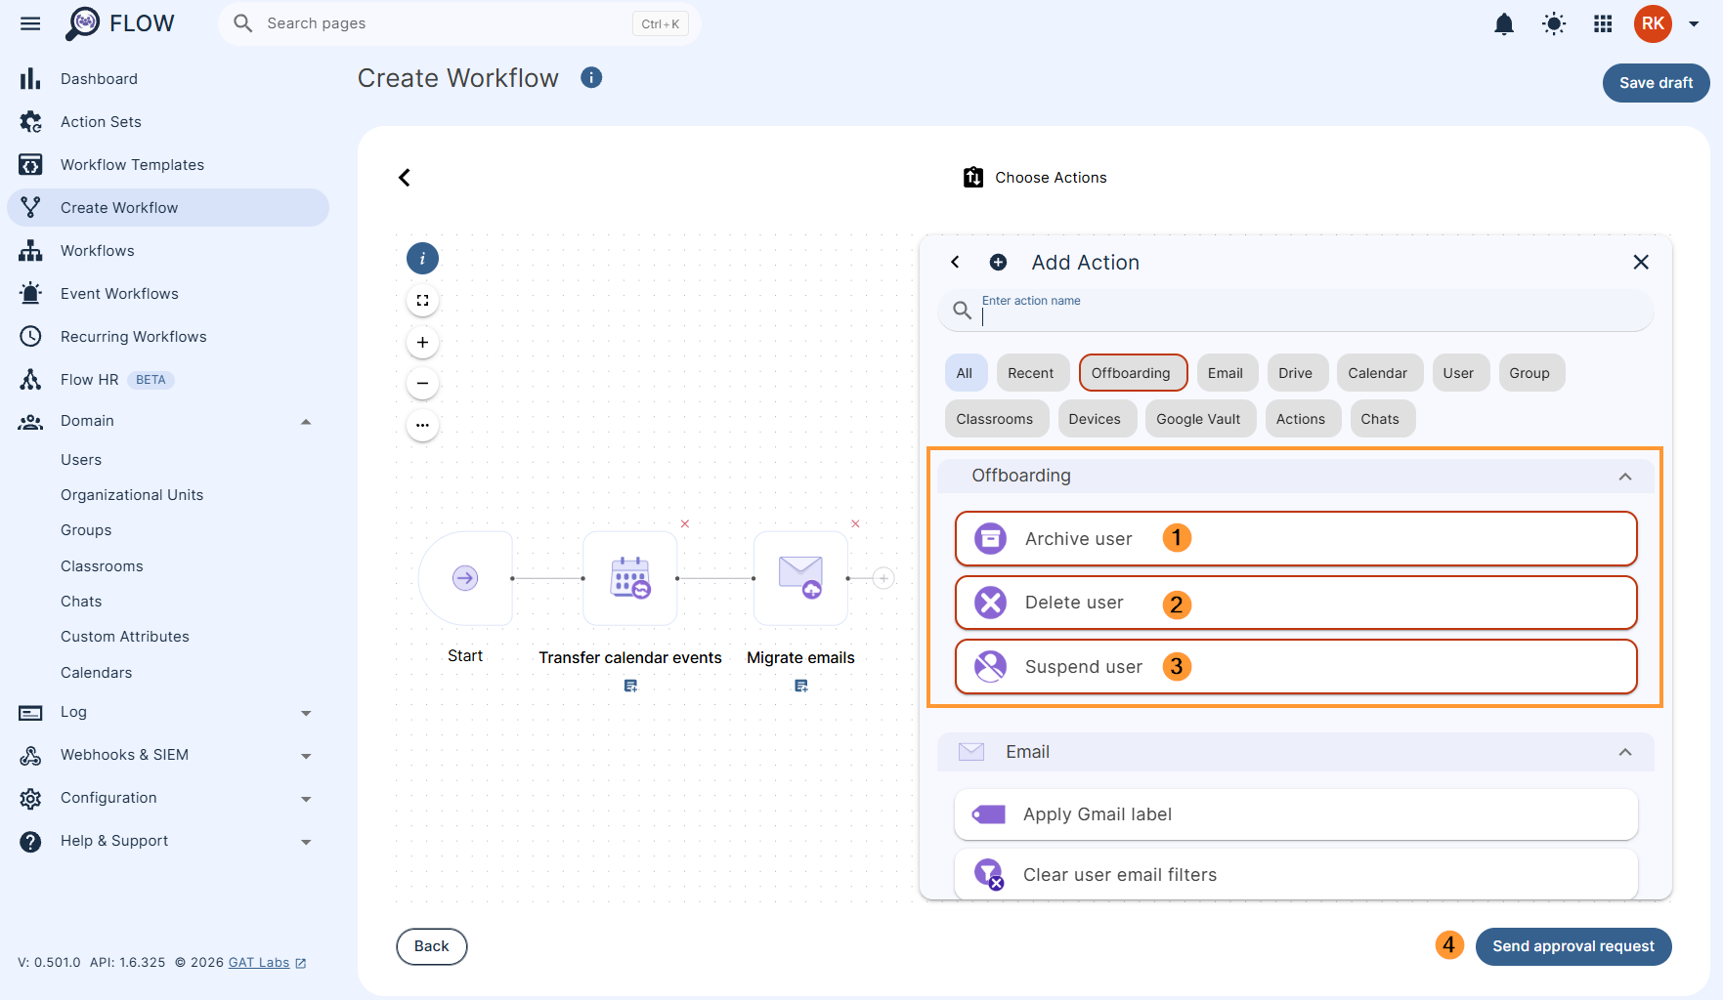Click the FLOW logo
Image resolution: width=1723 pixels, height=1000 pixels.
[x=119, y=23]
